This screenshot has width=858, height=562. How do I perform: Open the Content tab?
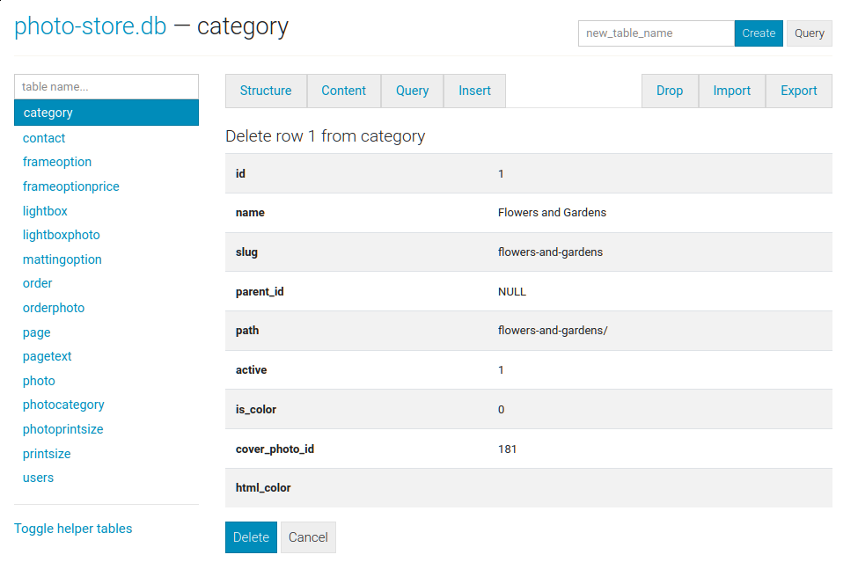[x=343, y=91]
